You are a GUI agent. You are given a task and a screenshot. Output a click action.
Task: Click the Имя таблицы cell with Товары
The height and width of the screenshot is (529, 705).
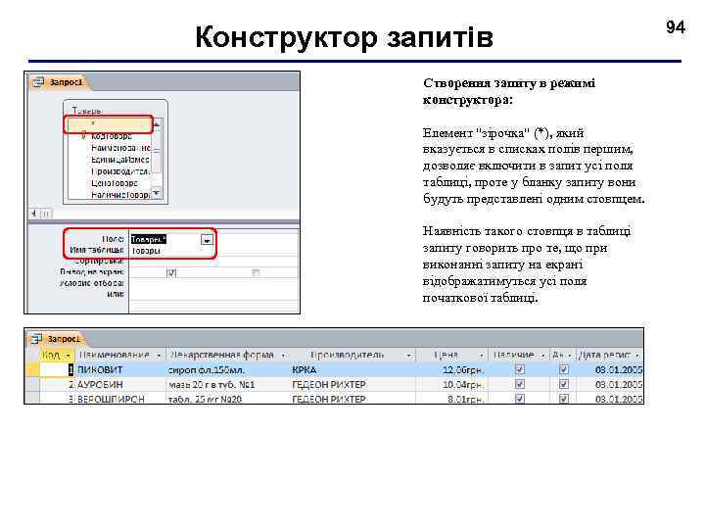171,251
